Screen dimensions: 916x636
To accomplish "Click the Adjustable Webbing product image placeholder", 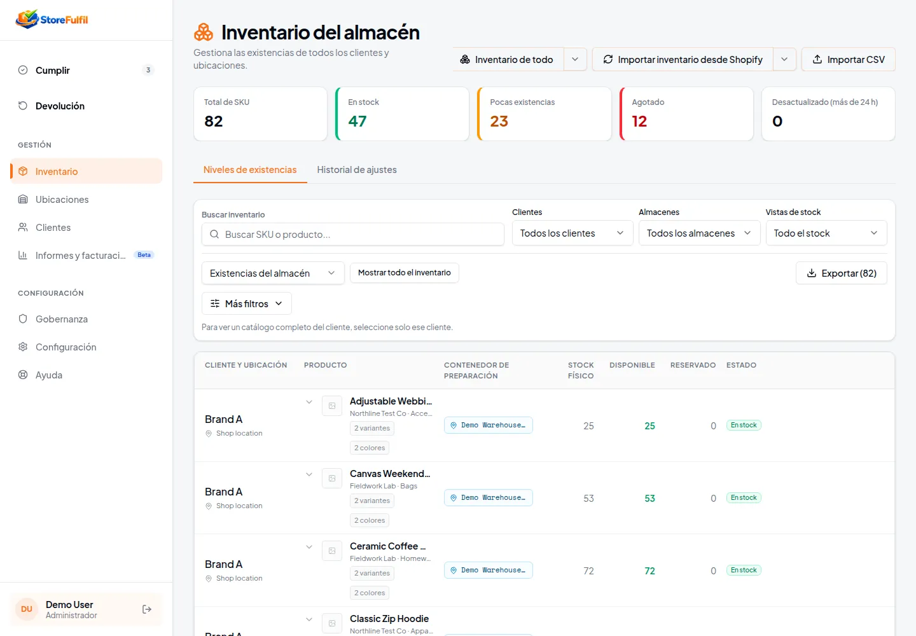I will [332, 406].
